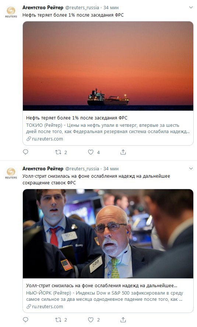Open the stock traders photo
Image resolution: width=197 pixels, height=327 pixels.
pos(108,234)
